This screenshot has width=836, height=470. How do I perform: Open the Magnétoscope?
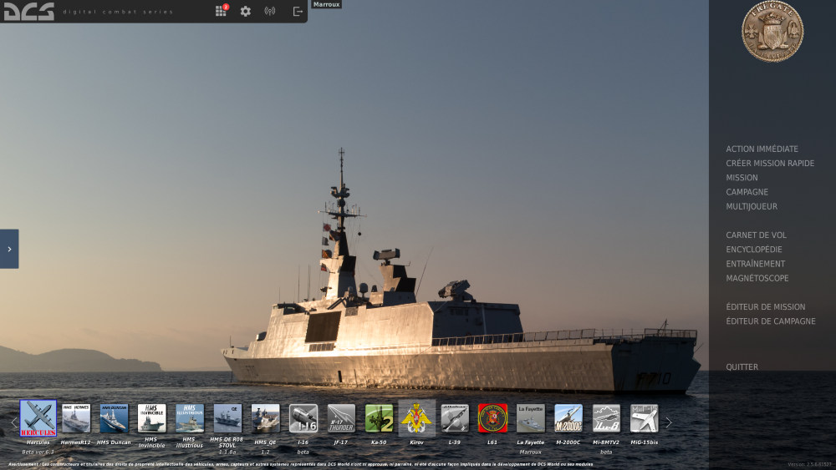(757, 278)
